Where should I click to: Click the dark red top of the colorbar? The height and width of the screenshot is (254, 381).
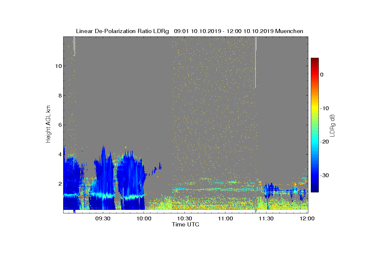tap(315, 60)
